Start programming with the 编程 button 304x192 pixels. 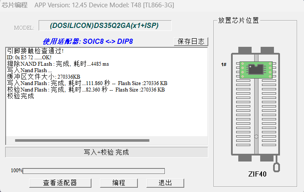[x=119, y=183]
